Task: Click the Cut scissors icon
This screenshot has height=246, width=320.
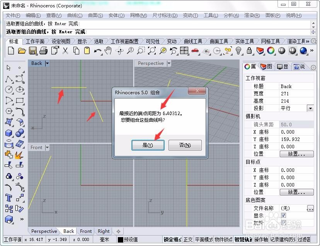Action: point(65,51)
